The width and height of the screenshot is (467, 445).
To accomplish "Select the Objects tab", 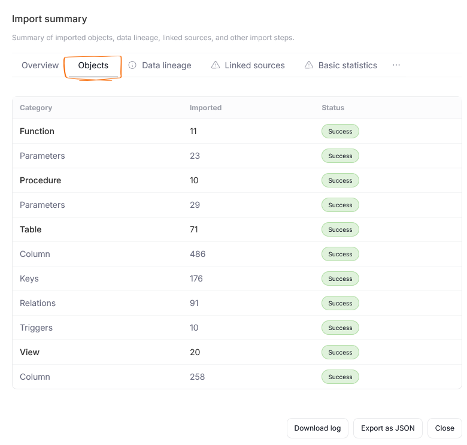I will pyautogui.click(x=93, y=65).
